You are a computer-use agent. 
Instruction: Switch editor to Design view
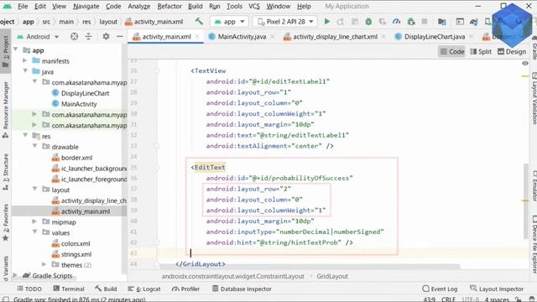click(512, 51)
